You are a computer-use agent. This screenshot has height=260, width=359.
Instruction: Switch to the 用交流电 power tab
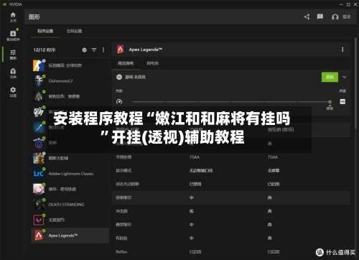[x=126, y=63]
